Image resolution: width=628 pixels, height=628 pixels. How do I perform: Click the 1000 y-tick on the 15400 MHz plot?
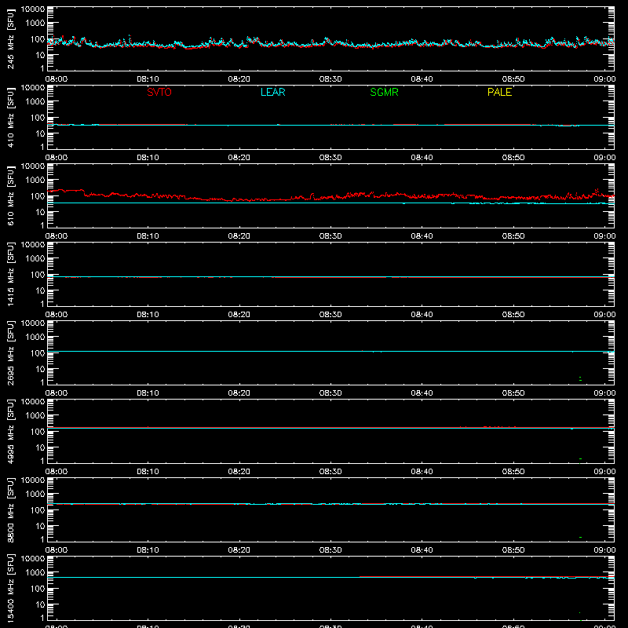35,573
